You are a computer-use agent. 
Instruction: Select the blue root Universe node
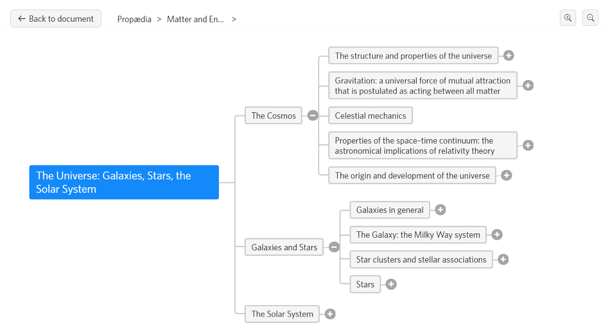[x=124, y=182]
